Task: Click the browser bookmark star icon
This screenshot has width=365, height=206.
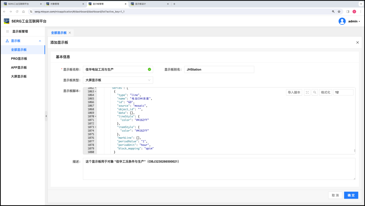Action: (x=339, y=12)
